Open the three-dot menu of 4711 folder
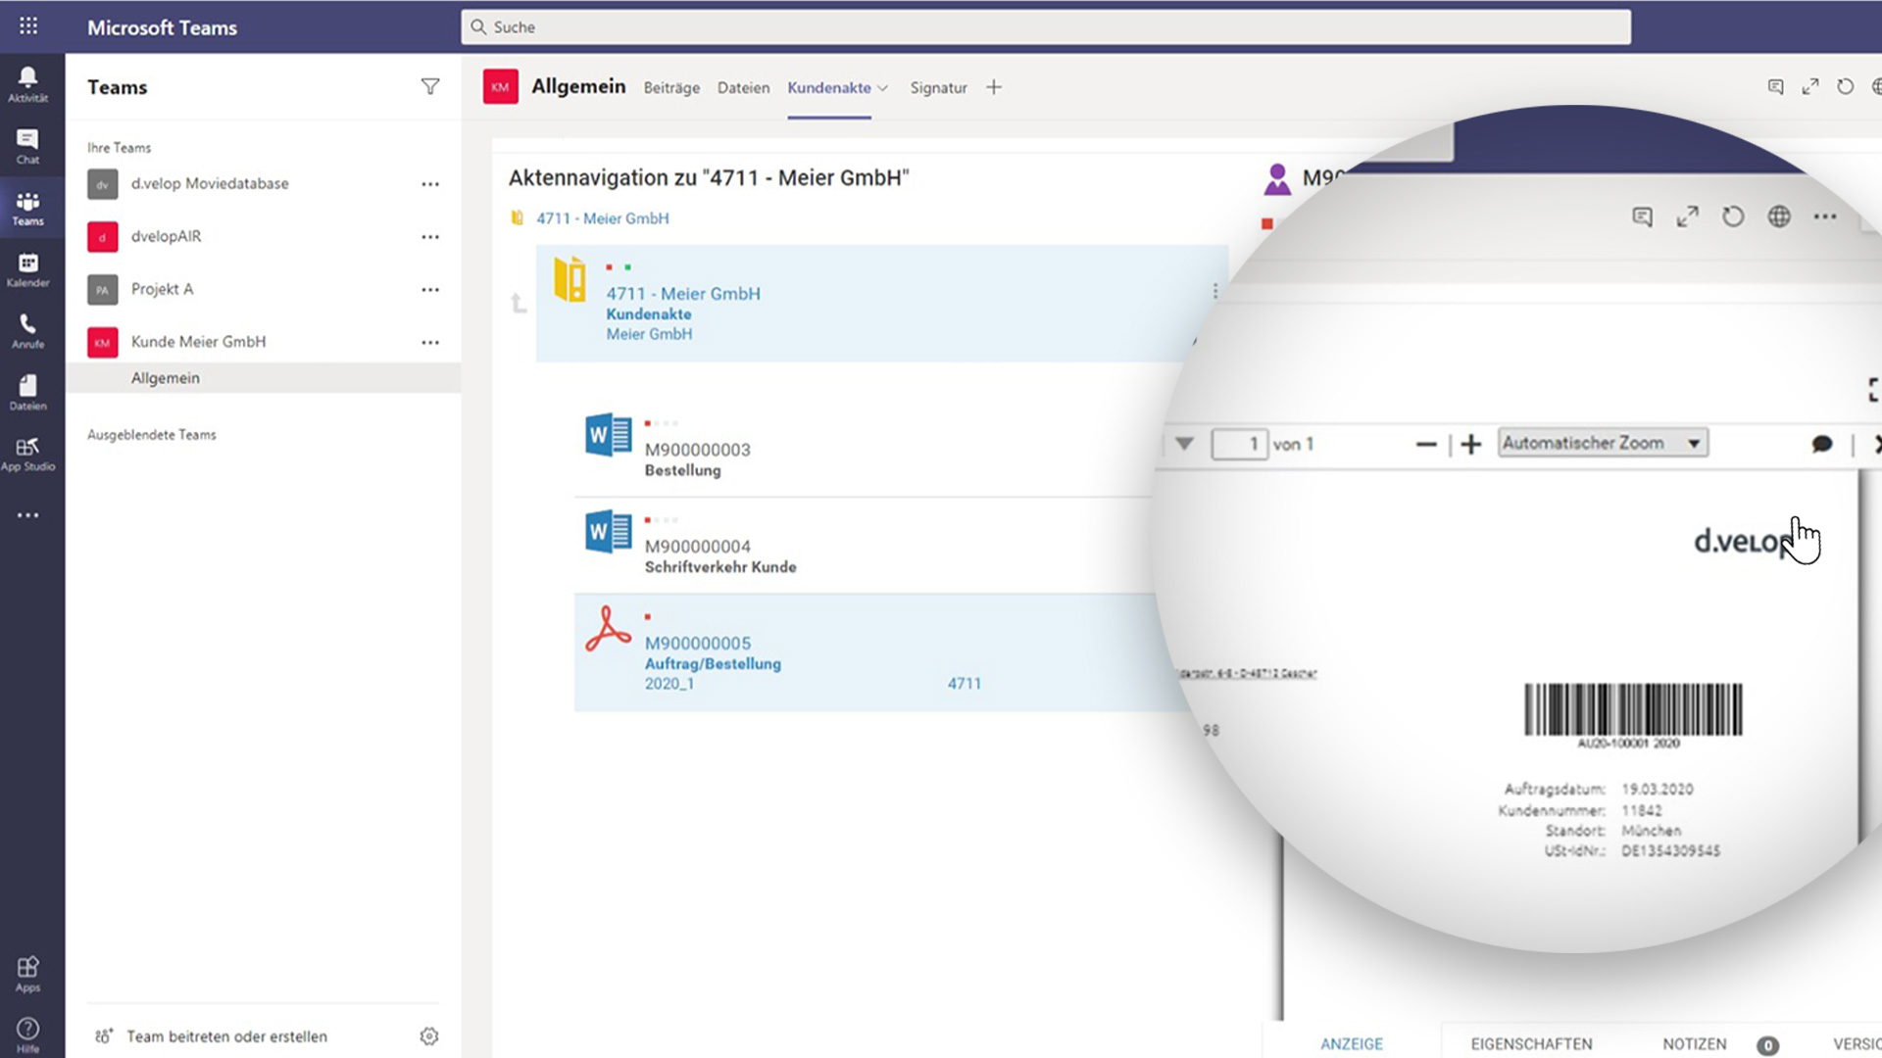This screenshot has width=1882, height=1058. 1215,291
